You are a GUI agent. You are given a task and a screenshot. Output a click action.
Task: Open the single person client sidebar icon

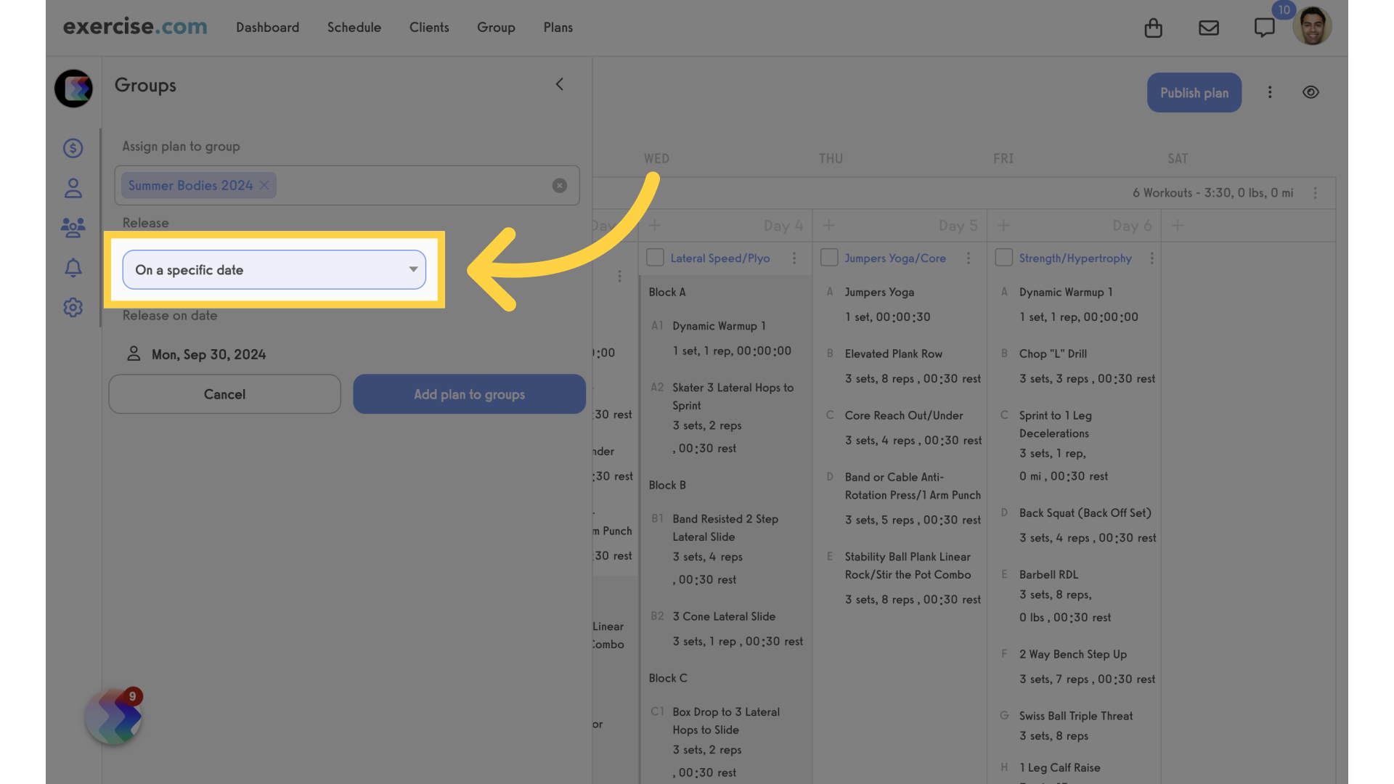(73, 189)
